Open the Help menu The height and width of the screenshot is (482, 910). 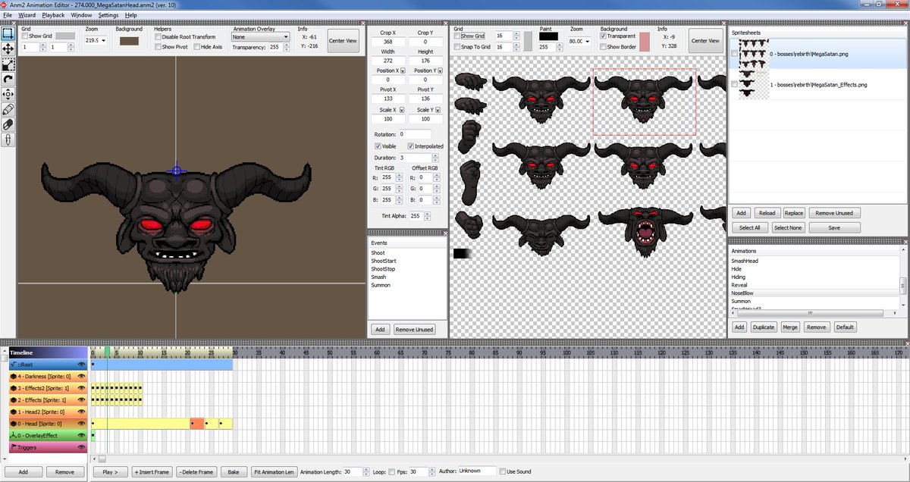tap(131, 14)
